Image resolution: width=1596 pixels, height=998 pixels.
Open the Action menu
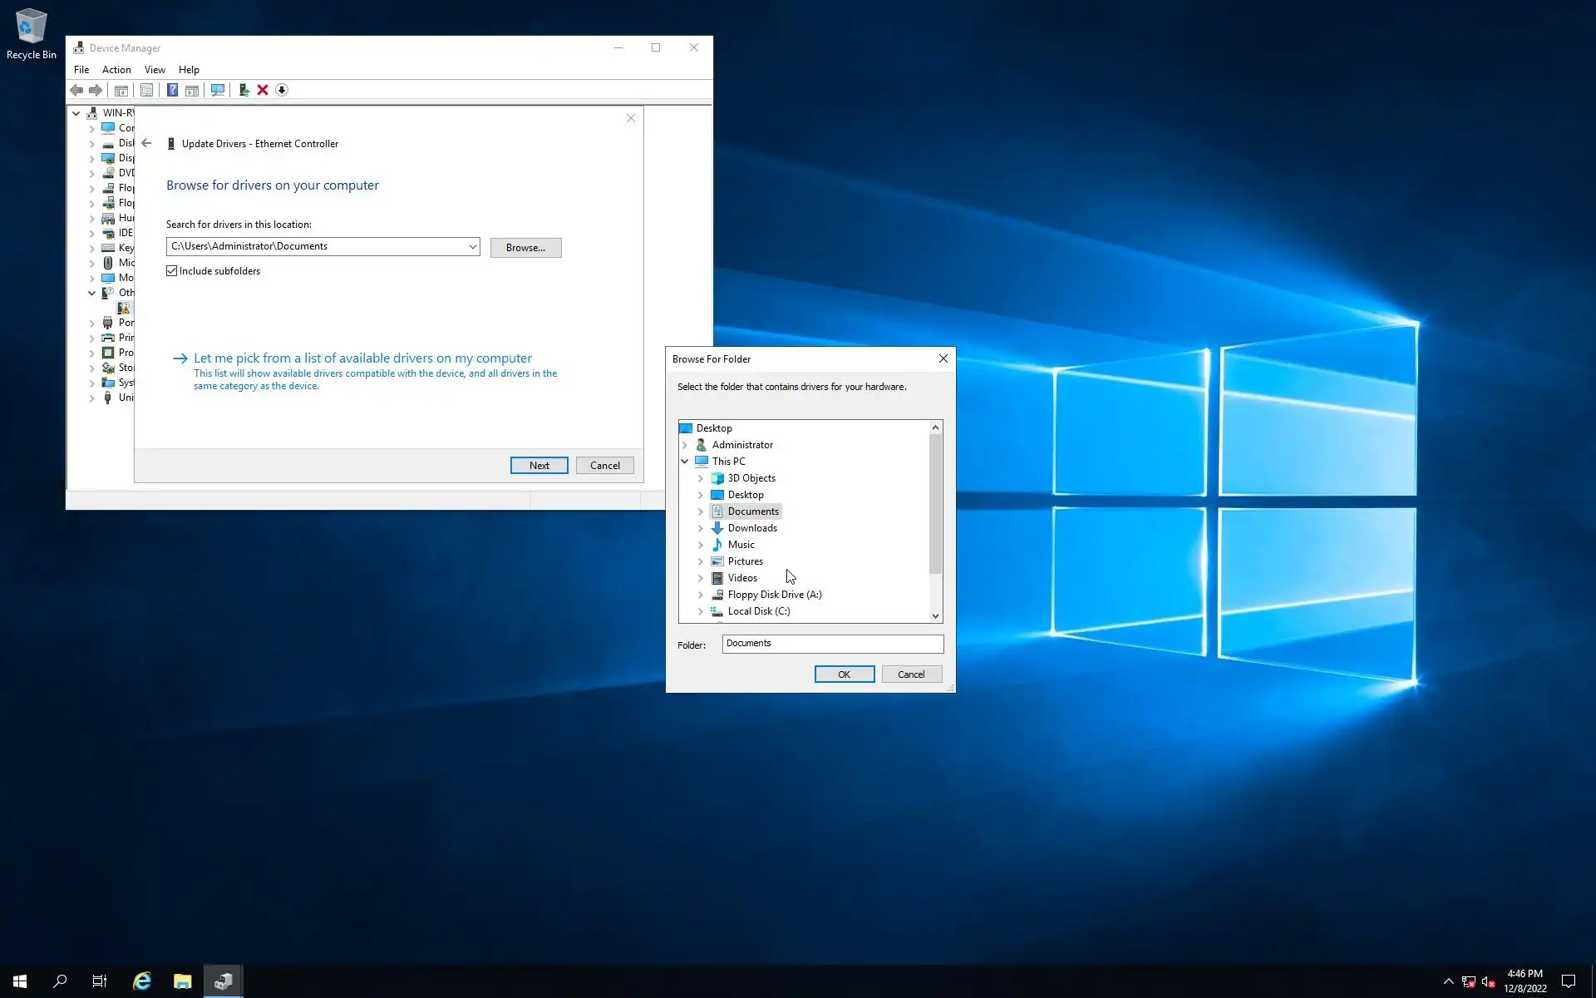(x=116, y=70)
